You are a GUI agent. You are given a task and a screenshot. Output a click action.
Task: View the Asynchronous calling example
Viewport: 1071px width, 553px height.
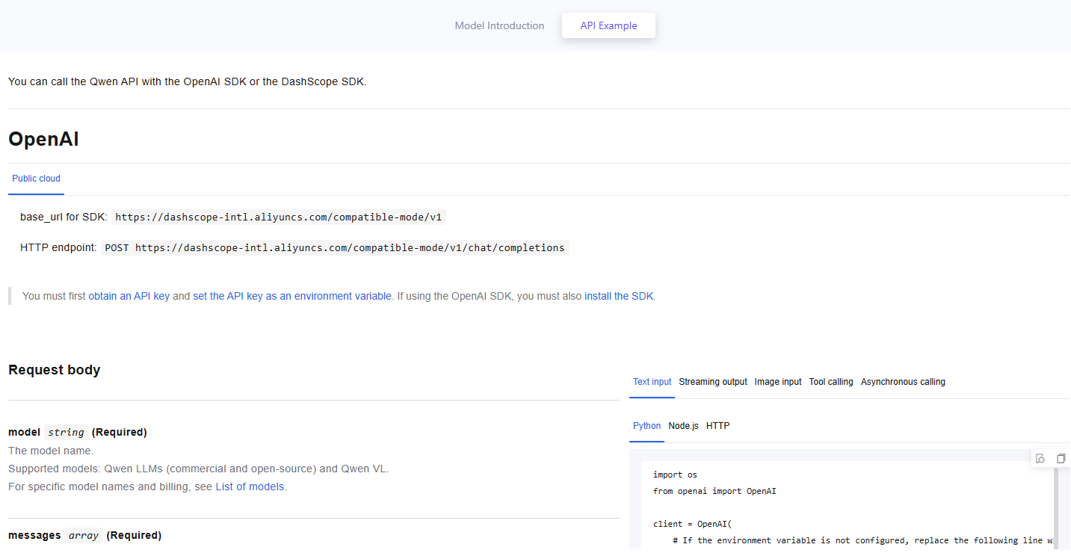903,382
